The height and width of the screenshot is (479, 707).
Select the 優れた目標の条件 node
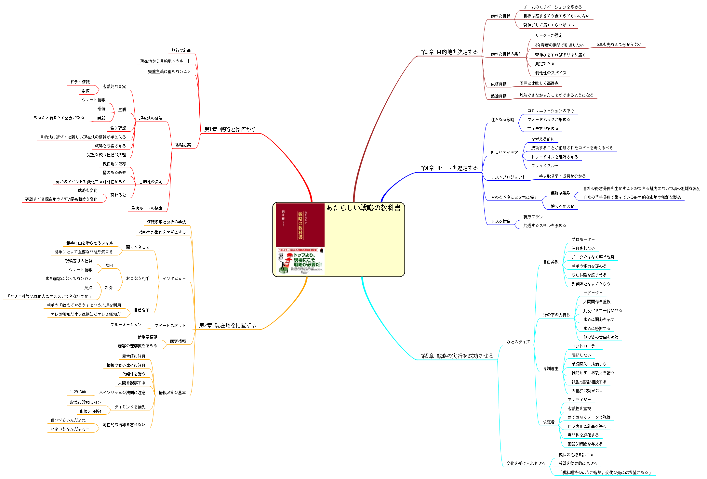click(x=506, y=54)
